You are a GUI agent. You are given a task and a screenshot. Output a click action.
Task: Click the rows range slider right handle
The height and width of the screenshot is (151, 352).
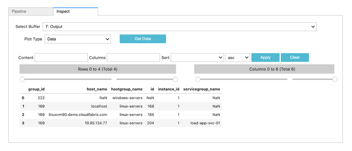(x=175, y=79)
